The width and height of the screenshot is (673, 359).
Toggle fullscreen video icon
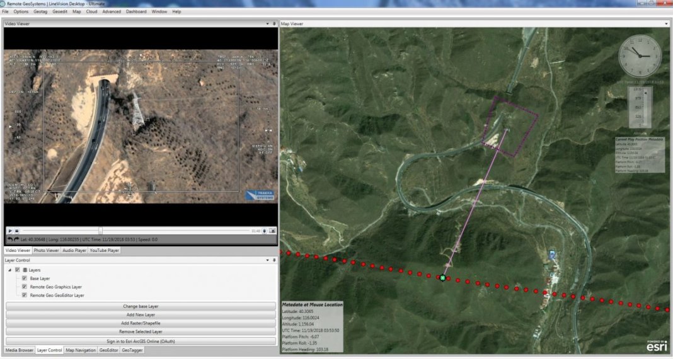click(272, 231)
